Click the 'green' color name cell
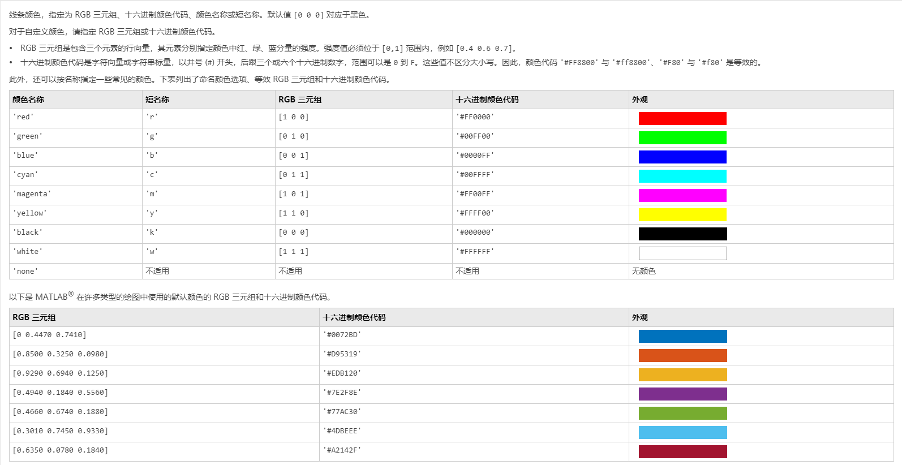 pos(75,138)
